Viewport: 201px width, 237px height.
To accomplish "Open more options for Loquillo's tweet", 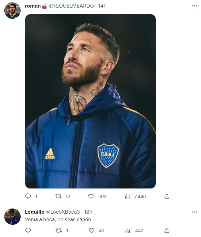I will coord(194,212).
